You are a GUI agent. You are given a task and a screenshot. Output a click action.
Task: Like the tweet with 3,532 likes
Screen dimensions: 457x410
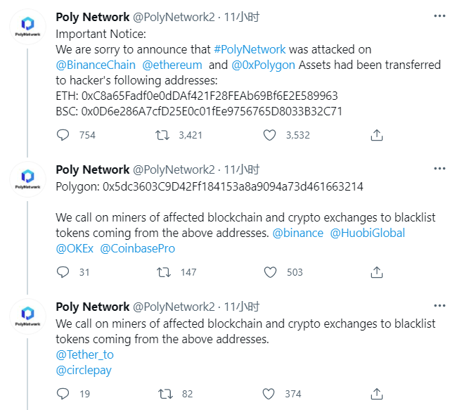tap(270, 135)
